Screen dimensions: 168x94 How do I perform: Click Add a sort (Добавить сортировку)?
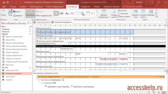(83, 87)
